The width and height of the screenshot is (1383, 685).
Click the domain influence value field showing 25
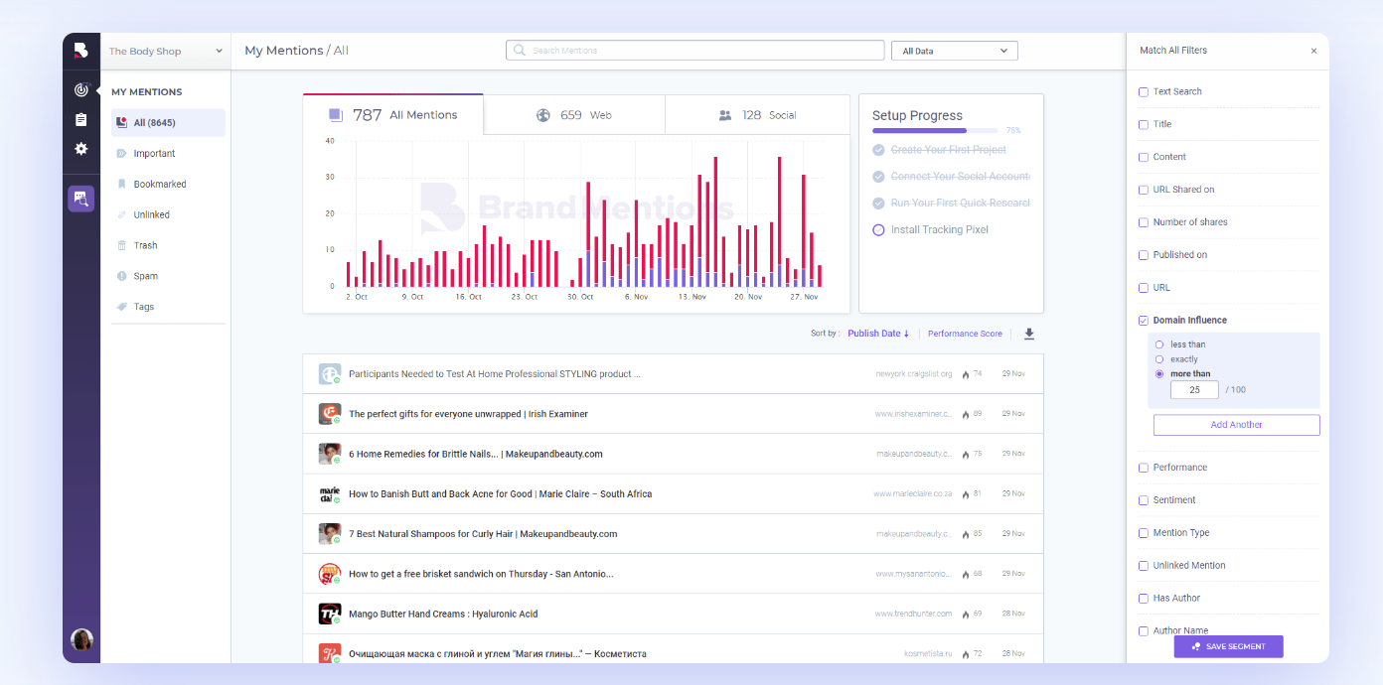1194,390
